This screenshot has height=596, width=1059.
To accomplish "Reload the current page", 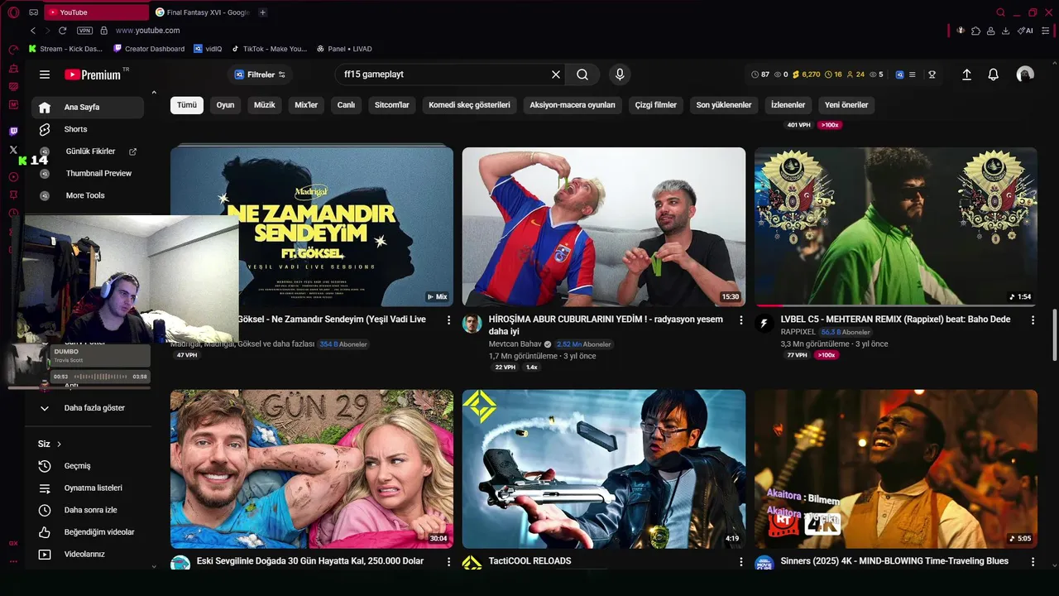I will click(62, 31).
